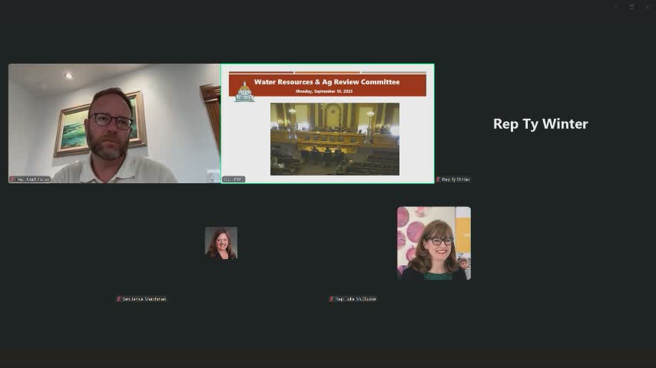Click the muted mic icon beside Sen Janice Marchman label
Viewport: 656px width, 368px height.
118,299
